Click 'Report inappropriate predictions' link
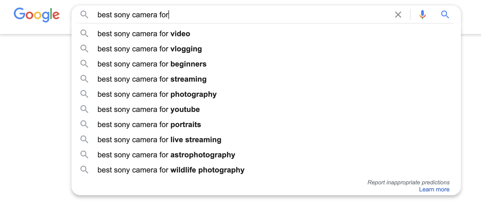This screenshot has height=206, width=481. [408, 182]
